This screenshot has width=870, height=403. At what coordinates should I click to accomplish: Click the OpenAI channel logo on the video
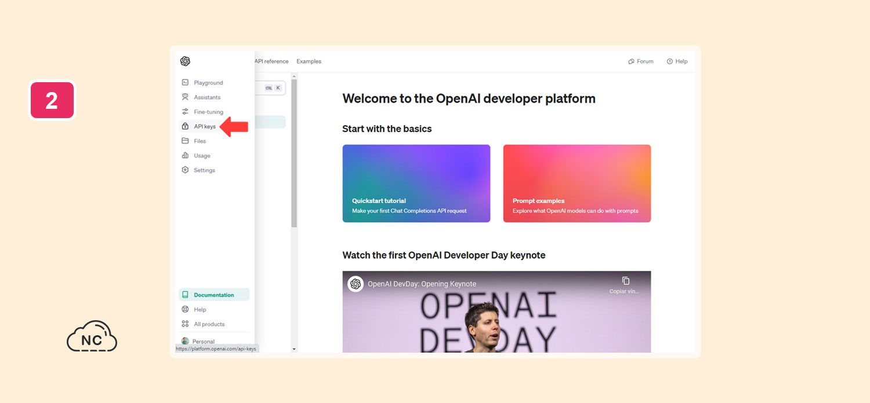(356, 284)
